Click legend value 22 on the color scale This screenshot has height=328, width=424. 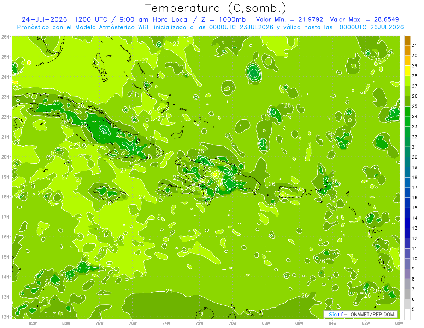tap(414, 137)
